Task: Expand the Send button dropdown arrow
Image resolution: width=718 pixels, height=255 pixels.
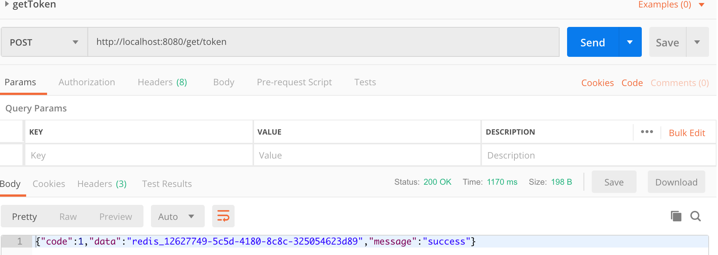Action: (x=630, y=42)
